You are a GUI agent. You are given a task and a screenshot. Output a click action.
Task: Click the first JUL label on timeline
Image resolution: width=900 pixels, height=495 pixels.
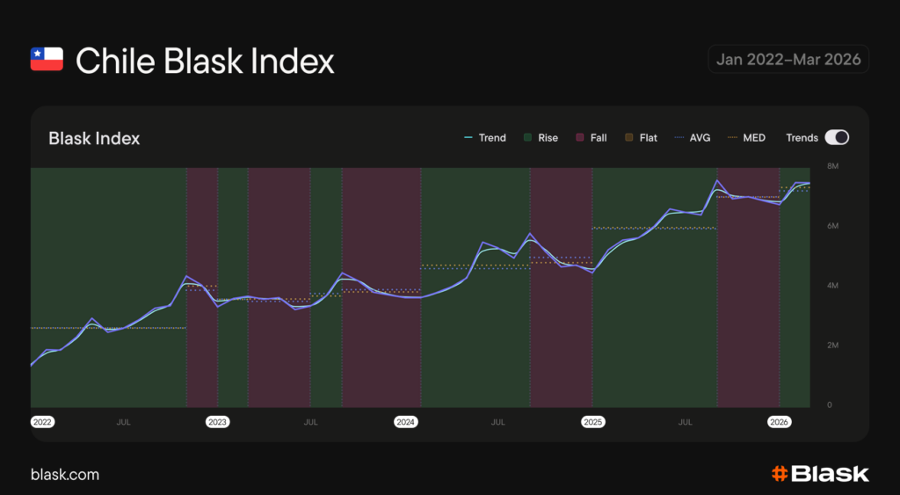[124, 422]
